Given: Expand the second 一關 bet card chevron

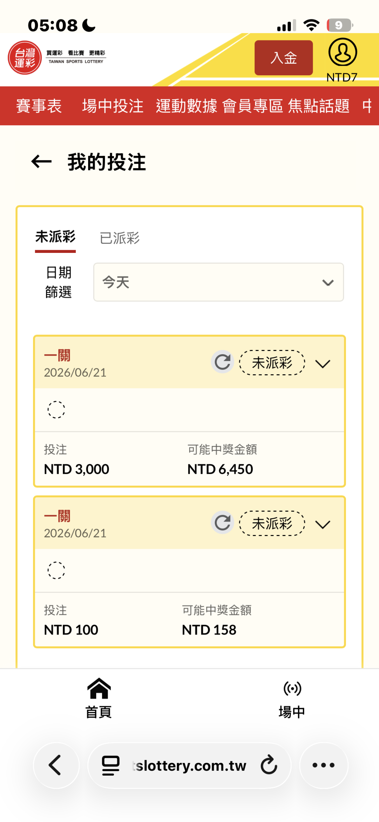Looking at the screenshot, I should [x=323, y=524].
